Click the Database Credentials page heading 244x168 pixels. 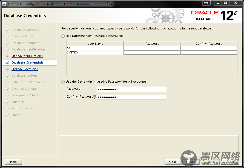tap(25, 16)
